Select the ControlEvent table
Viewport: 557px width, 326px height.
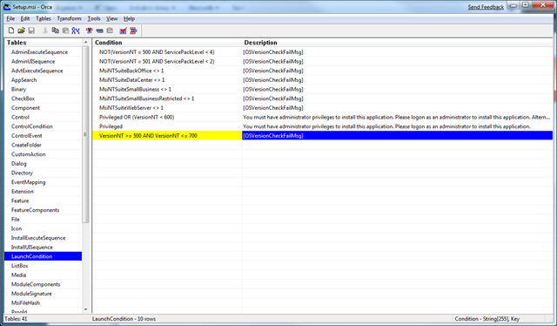click(27, 136)
